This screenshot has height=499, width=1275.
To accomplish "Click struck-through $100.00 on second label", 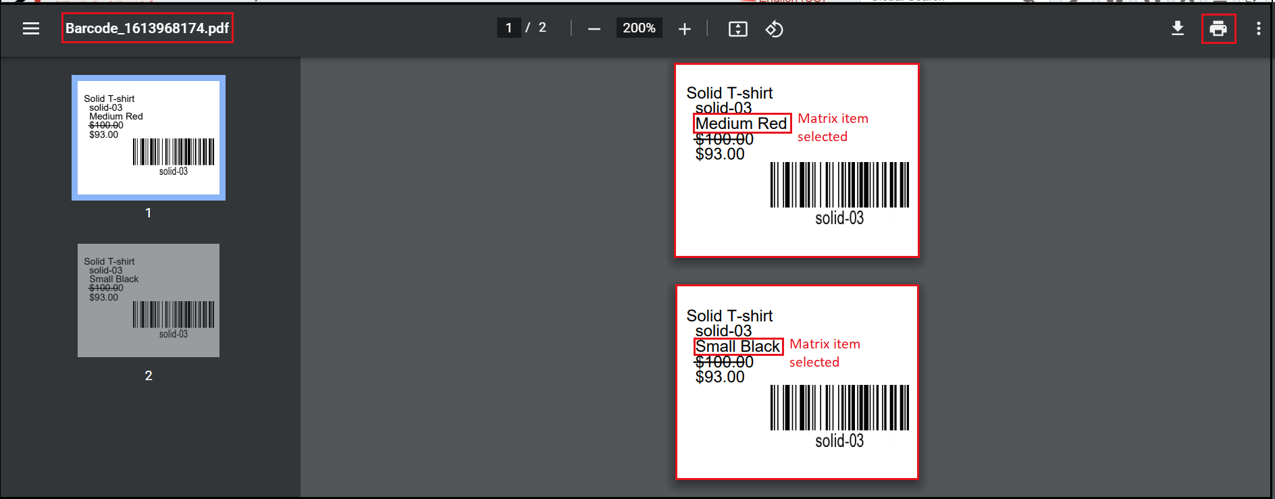I will tap(724, 362).
